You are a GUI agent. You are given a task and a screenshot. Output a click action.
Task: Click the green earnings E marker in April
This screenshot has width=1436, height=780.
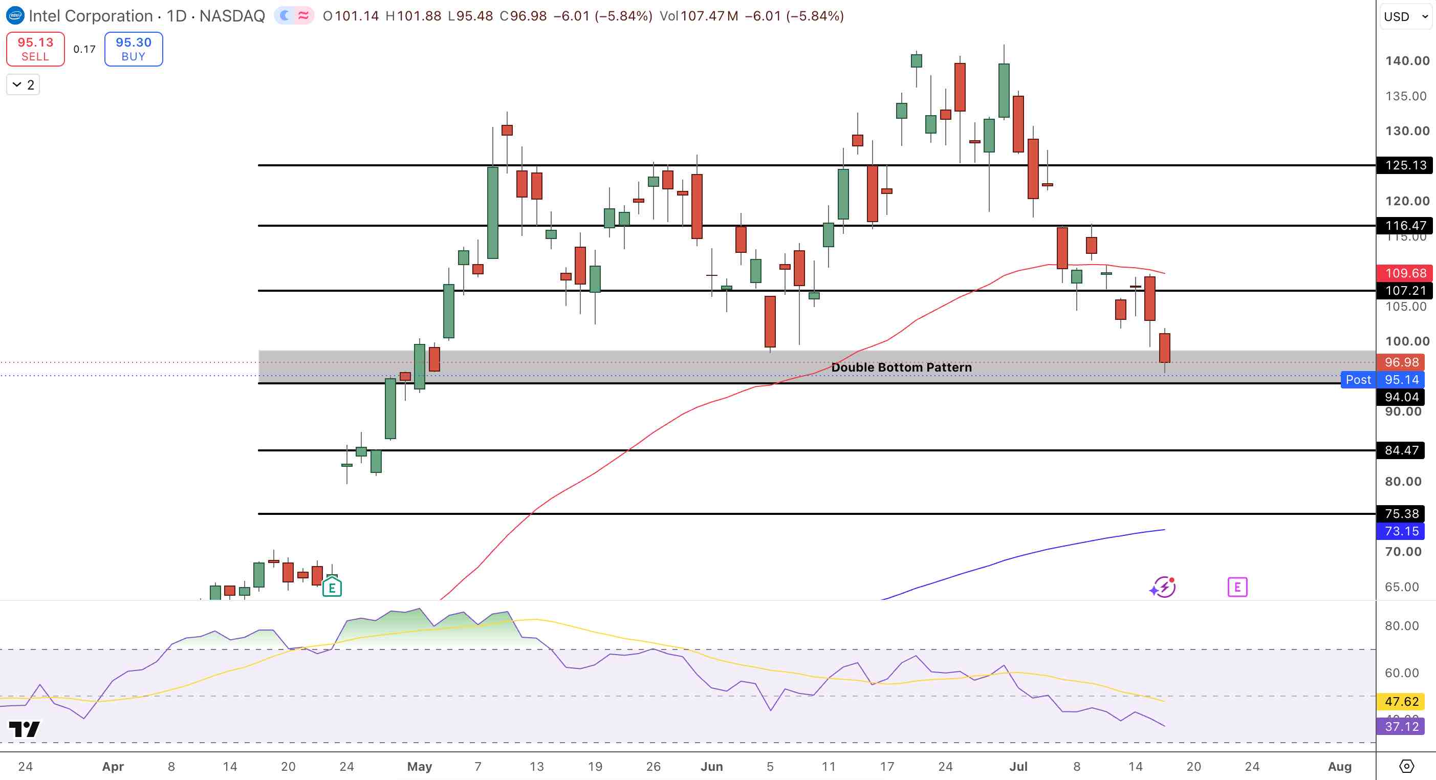coord(332,587)
